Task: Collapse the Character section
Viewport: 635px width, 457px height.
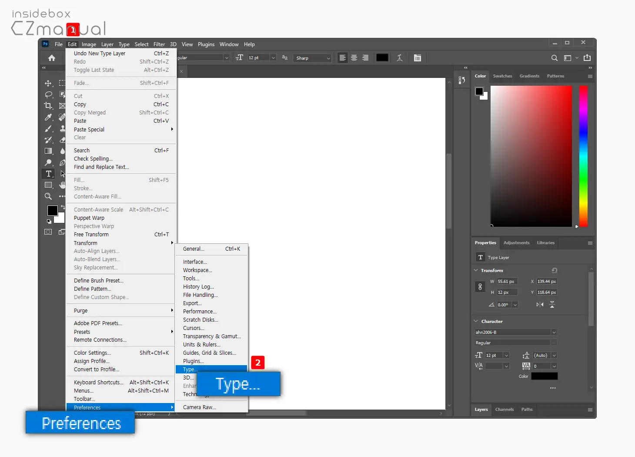Action: pyautogui.click(x=476, y=321)
